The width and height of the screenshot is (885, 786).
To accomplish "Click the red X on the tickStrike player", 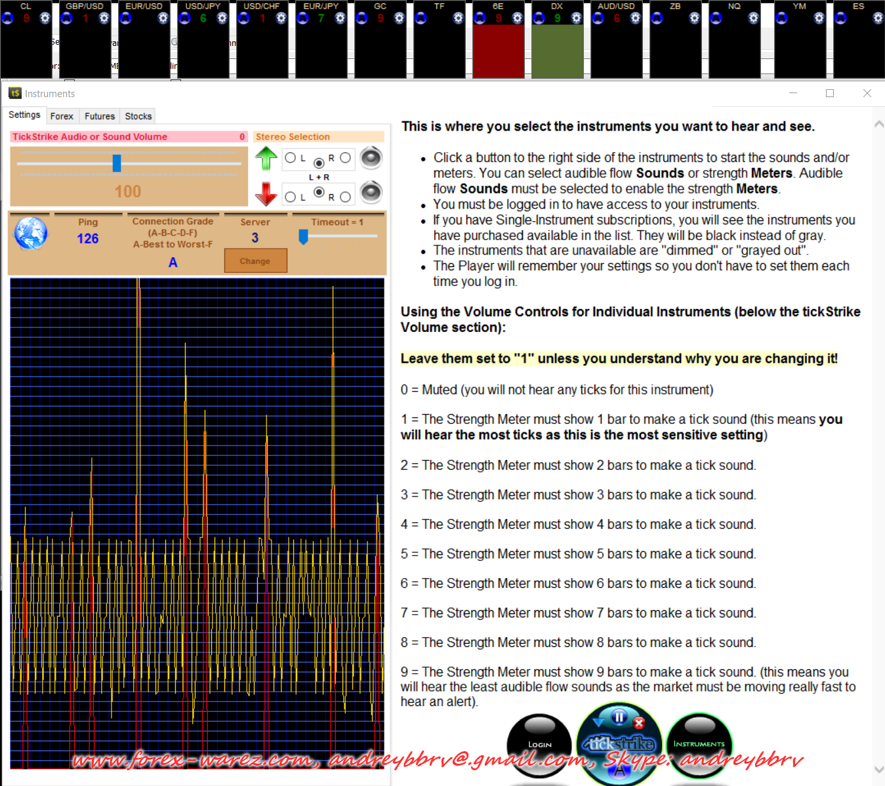I will pyautogui.click(x=639, y=722).
